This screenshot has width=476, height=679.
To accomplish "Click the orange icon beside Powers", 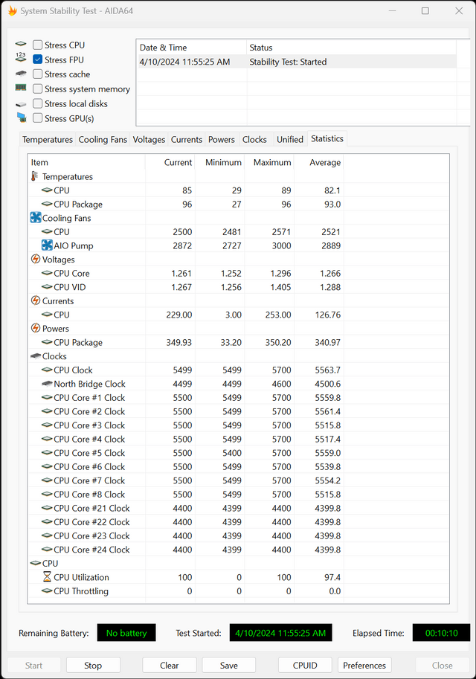I will pyautogui.click(x=36, y=328).
